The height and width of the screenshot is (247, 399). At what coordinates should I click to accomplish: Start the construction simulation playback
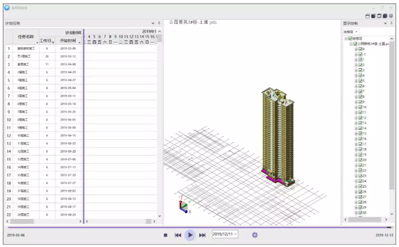click(190, 235)
